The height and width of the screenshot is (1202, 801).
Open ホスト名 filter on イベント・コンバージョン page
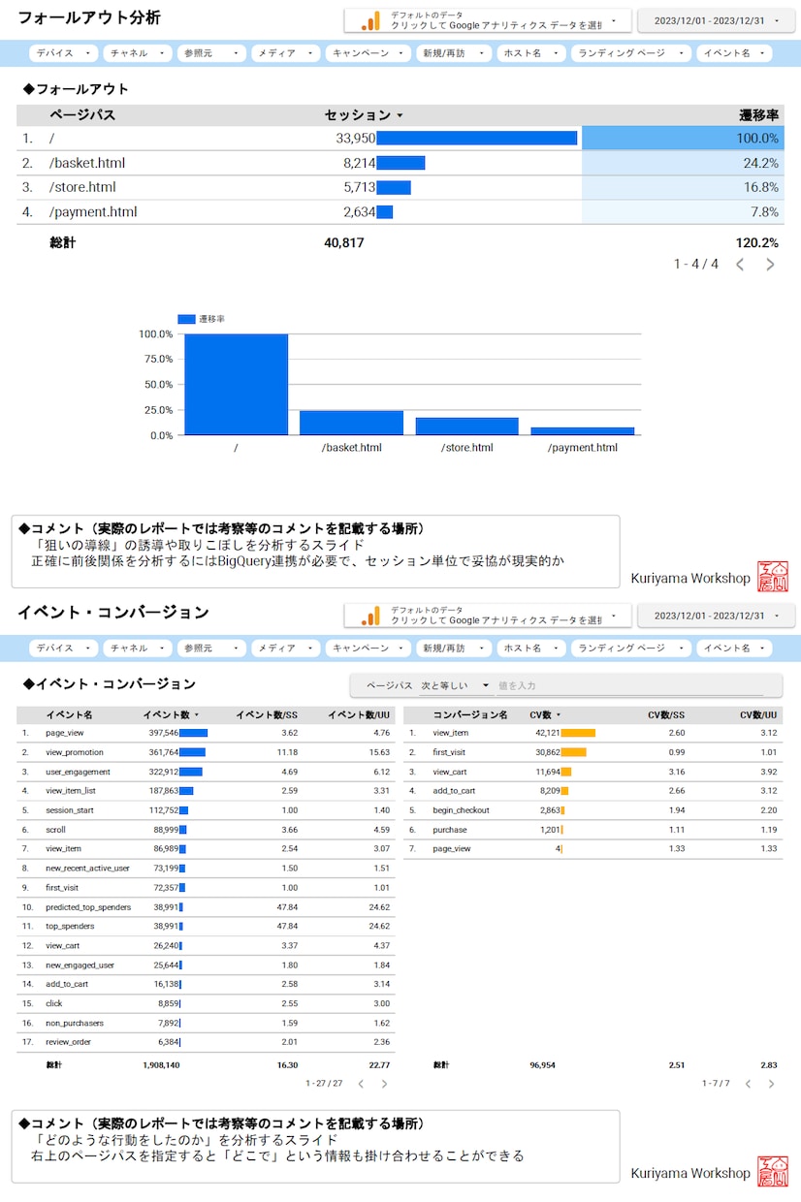pos(532,648)
